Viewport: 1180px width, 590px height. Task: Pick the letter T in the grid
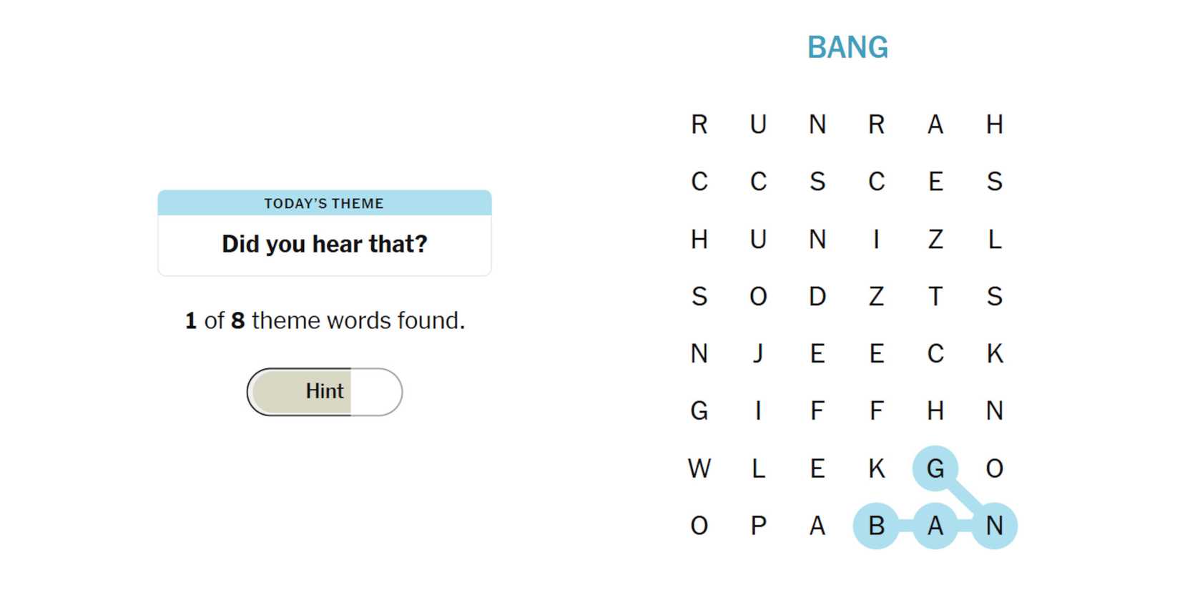[x=935, y=296]
